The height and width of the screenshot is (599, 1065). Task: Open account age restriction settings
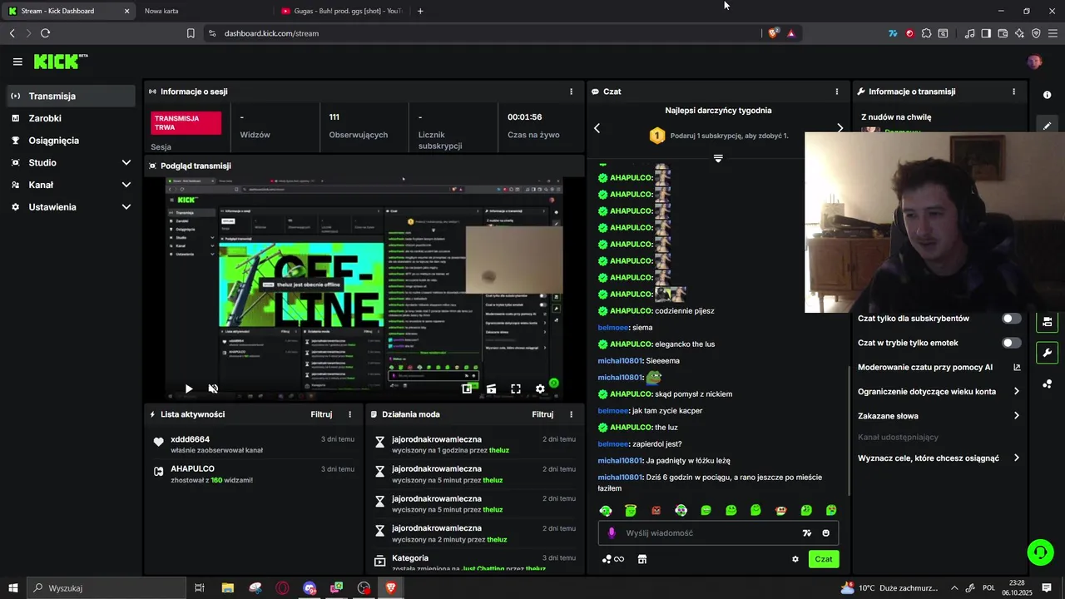[x=939, y=392]
